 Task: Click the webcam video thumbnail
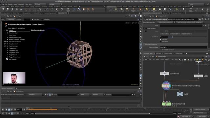[14, 78]
